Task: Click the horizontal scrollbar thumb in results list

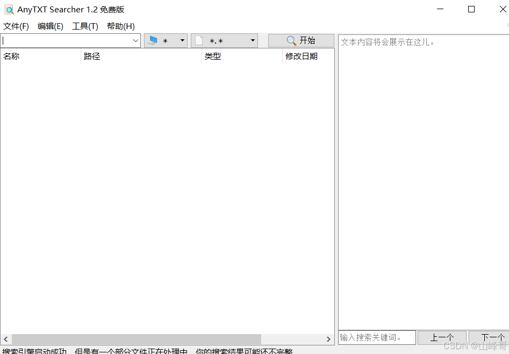Action: [137, 339]
